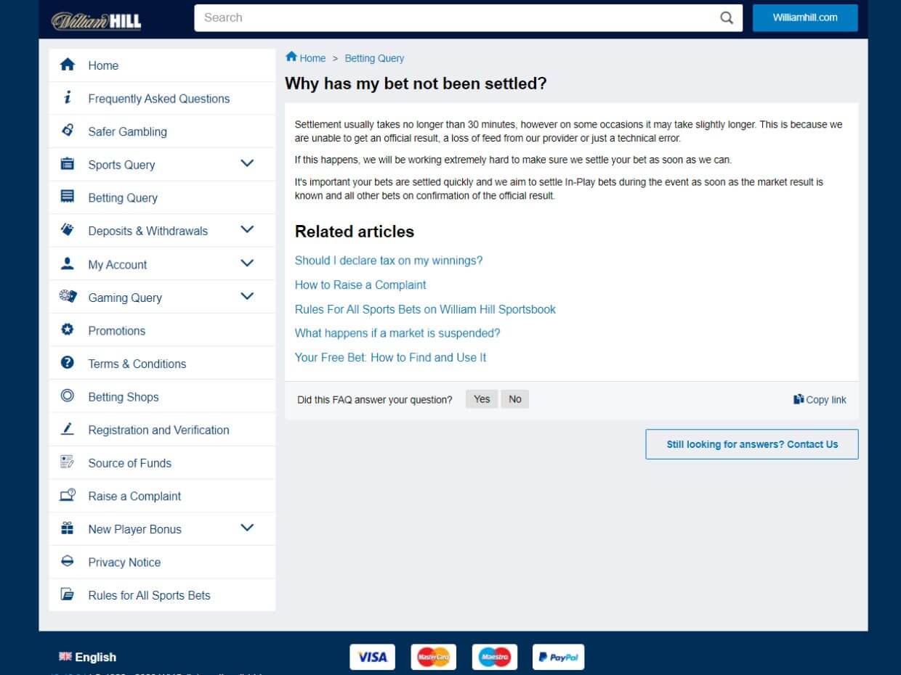Select the English language flag
Screen dimensions: 901x675
coord(65,656)
